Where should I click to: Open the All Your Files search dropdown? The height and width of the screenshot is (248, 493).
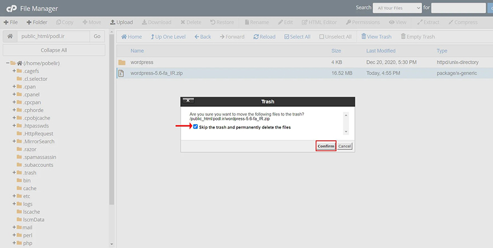[397, 8]
